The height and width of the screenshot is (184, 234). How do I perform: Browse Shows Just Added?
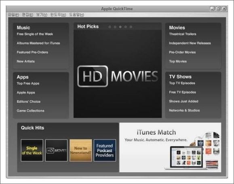[183, 101]
